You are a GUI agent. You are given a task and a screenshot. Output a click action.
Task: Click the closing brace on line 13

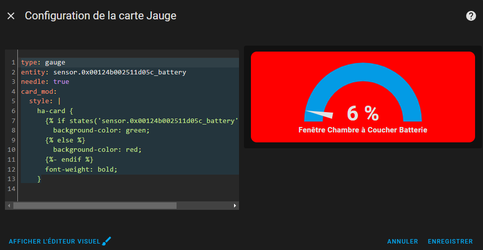tap(39, 179)
